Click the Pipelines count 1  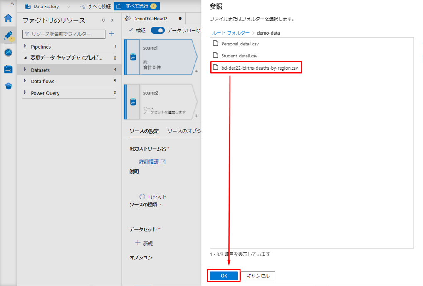pos(115,47)
